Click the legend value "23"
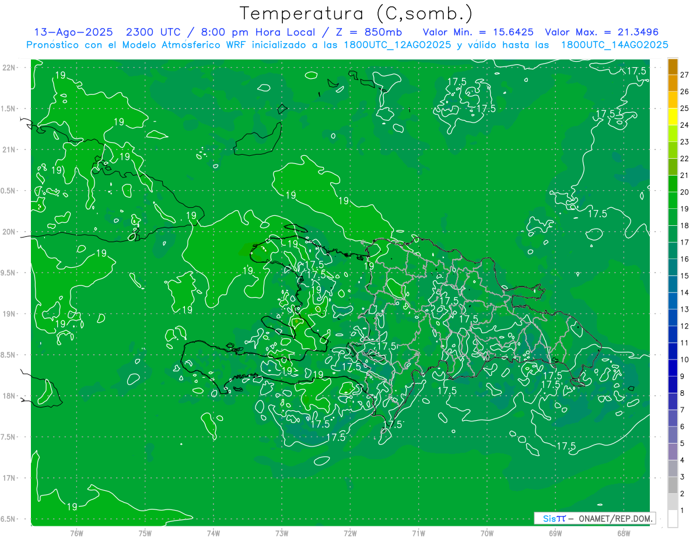700x541 pixels. click(684, 142)
